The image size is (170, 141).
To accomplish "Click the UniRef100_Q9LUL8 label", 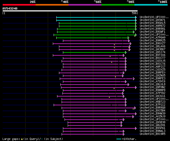I will [152, 84].
